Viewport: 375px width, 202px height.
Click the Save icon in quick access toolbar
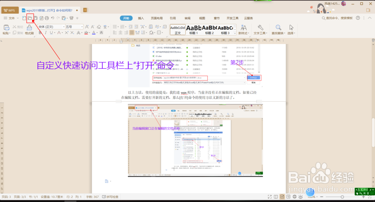coord(35,18)
